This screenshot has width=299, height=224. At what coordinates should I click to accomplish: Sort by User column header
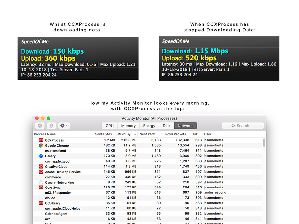point(208,134)
